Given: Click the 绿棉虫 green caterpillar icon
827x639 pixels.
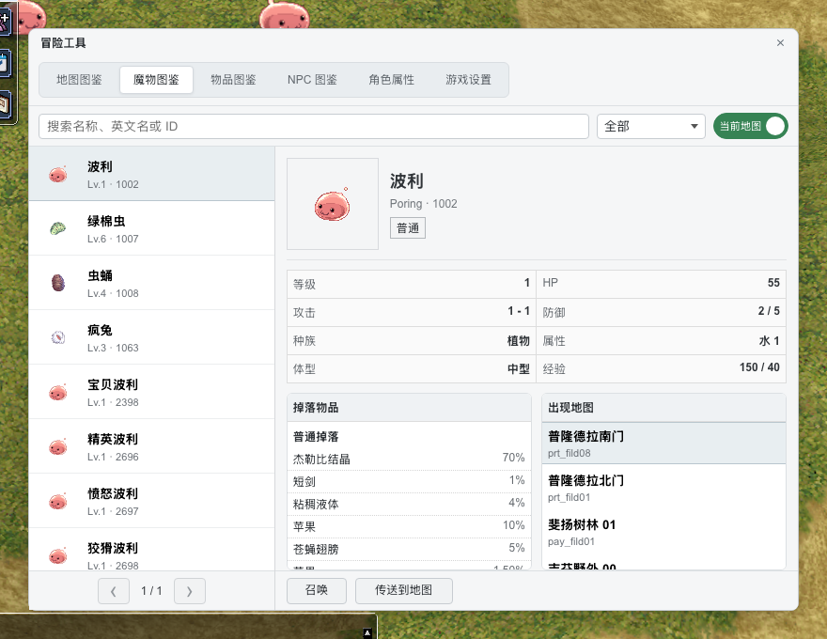Looking at the screenshot, I should pyautogui.click(x=58, y=228).
